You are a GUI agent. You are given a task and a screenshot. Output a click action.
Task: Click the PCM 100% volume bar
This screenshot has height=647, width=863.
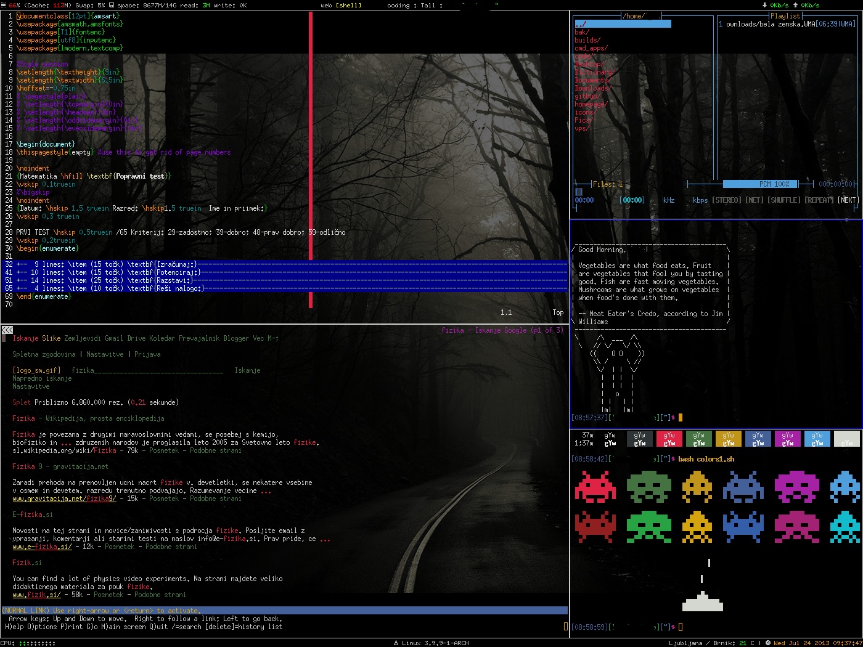tap(760, 184)
